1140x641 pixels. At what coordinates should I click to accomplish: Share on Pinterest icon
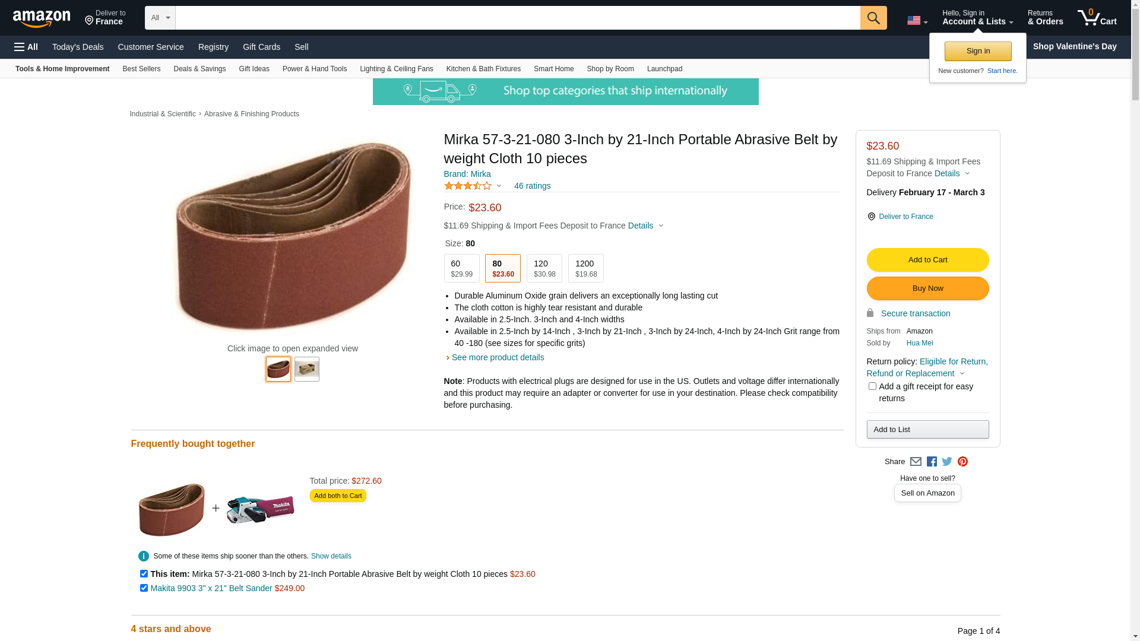point(962,462)
